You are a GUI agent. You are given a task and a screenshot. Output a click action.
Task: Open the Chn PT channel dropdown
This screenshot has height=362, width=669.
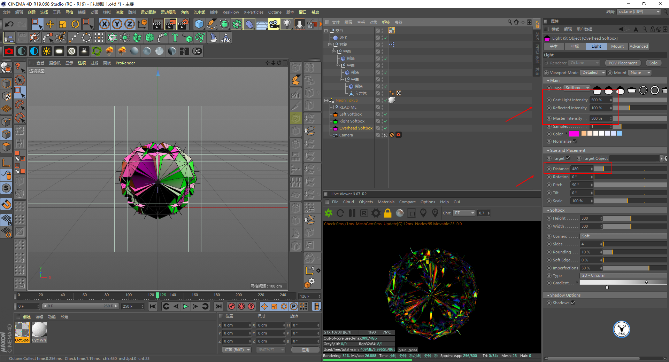pos(464,213)
